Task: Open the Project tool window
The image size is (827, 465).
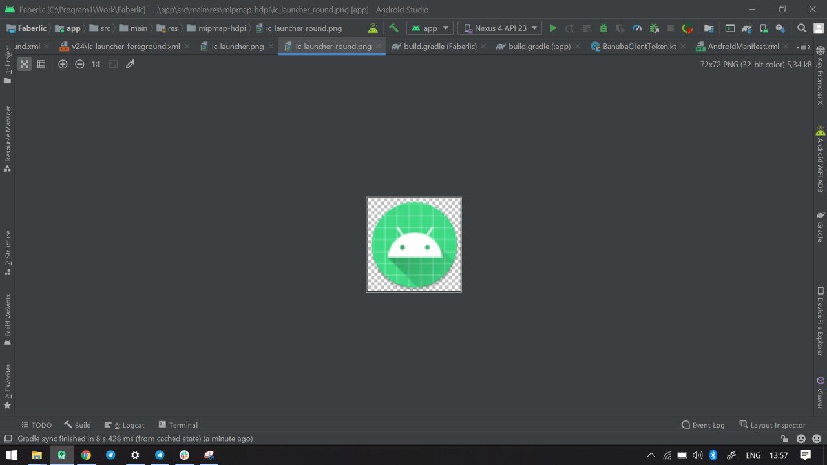Action: 8,64
